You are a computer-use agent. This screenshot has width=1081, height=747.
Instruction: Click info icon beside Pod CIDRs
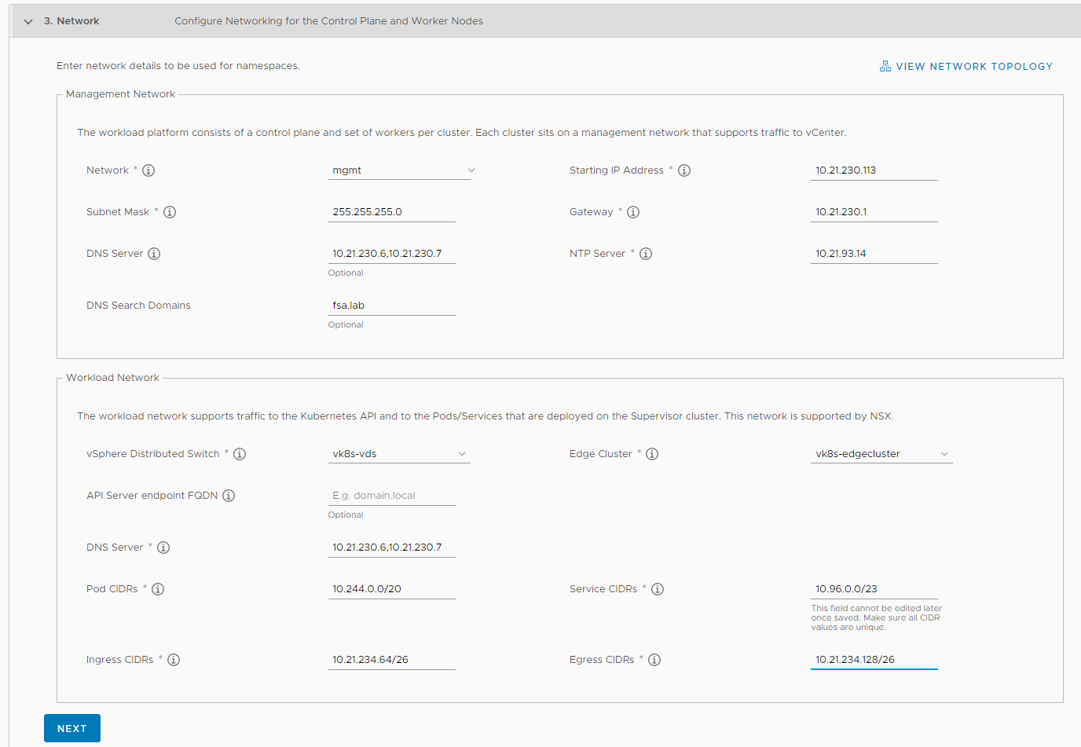click(x=158, y=589)
